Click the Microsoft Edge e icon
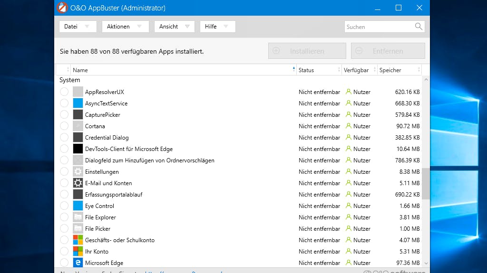 [78, 263]
